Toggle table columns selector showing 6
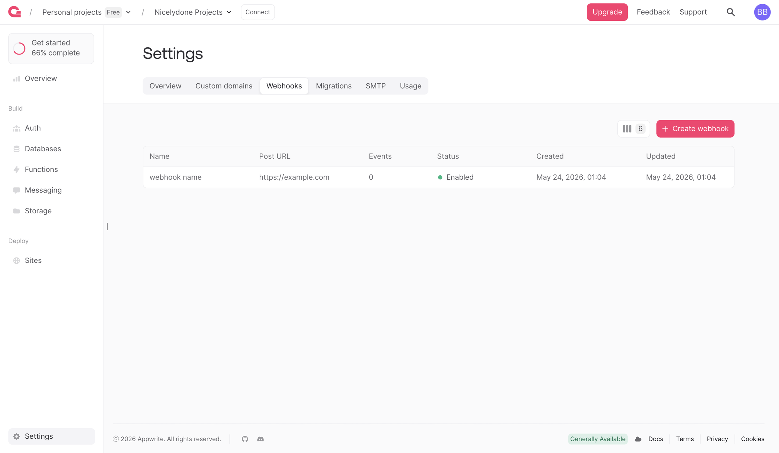 coord(633,129)
